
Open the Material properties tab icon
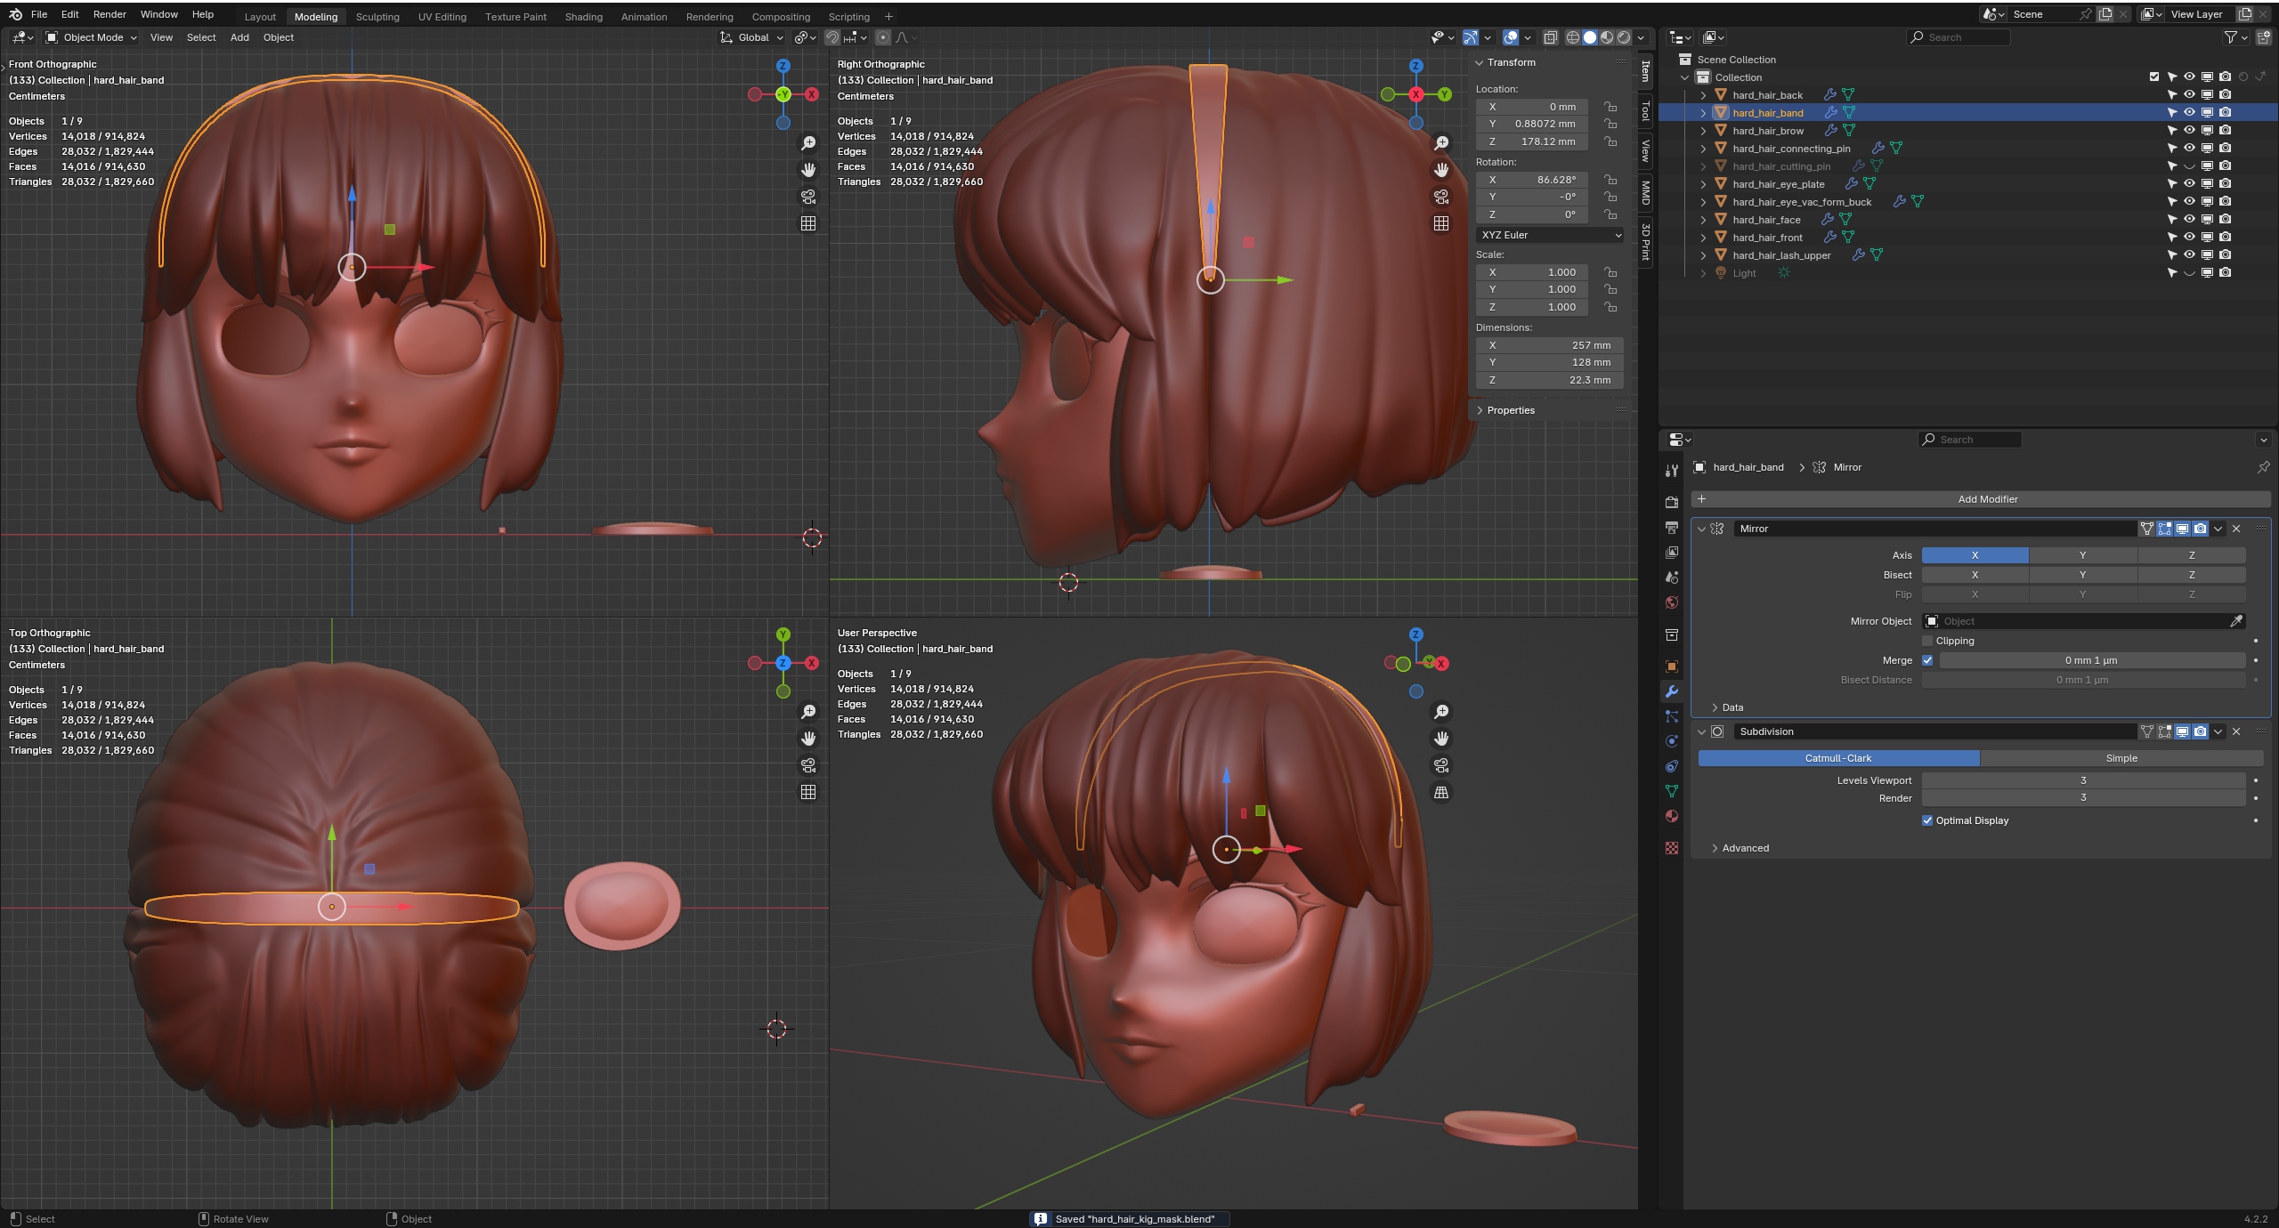(x=1671, y=816)
